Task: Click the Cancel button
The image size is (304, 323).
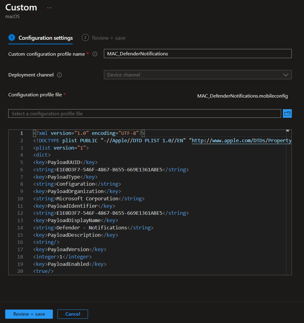Action: 72,314
